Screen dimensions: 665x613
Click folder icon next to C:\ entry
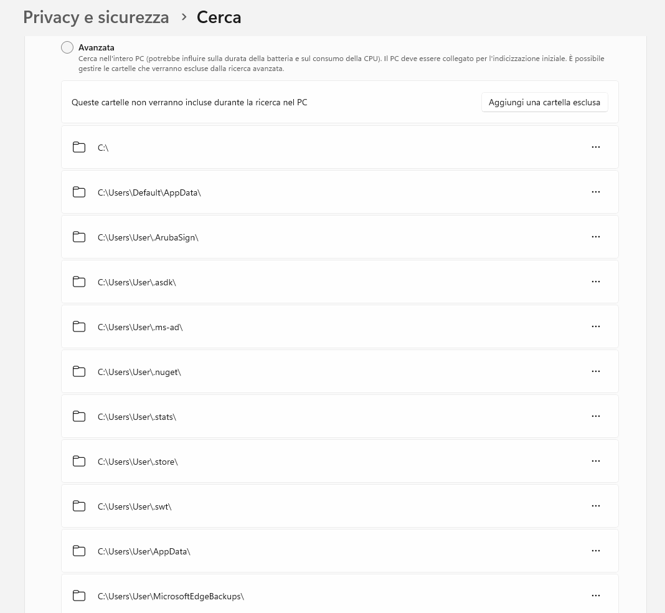coord(79,147)
